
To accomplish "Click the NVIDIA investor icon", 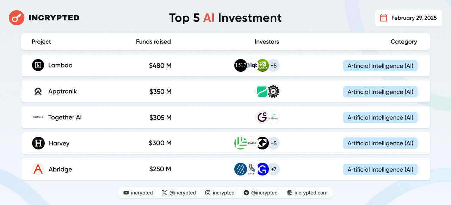I will tap(262, 65).
